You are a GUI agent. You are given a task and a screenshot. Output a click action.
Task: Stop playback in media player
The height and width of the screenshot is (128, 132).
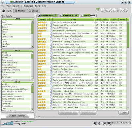click(107, 123)
